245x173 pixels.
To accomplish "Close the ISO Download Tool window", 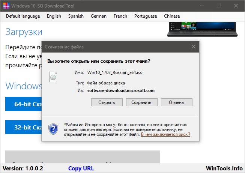I will [x=236, y=6].
